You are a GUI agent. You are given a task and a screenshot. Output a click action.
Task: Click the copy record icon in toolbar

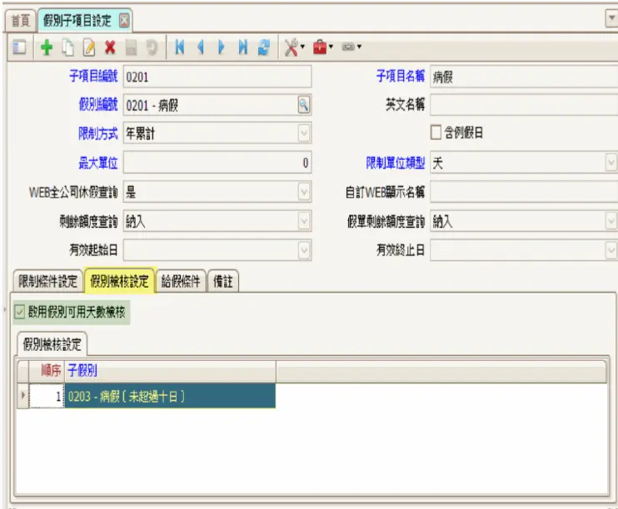pos(69,49)
